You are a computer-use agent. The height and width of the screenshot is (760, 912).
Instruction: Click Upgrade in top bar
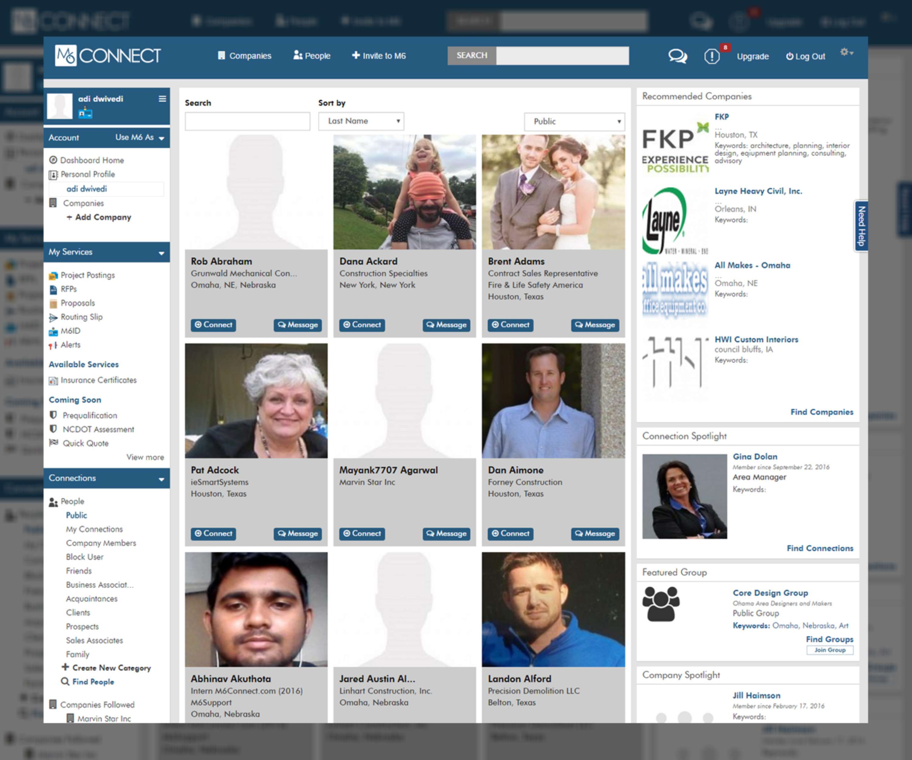coord(753,57)
